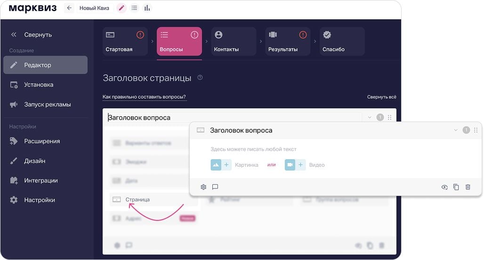Image resolution: width=484 pixels, height=260 pixels.
Task: Collapse popup question card with chevron
Action: pos(456,130)
